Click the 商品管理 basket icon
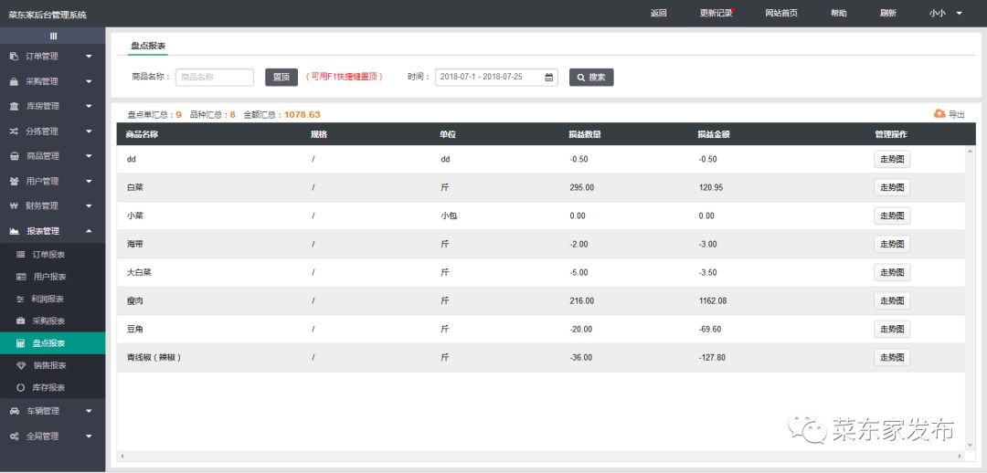The width and height of the screenshot is (987, 473). (x=14, y=156)
